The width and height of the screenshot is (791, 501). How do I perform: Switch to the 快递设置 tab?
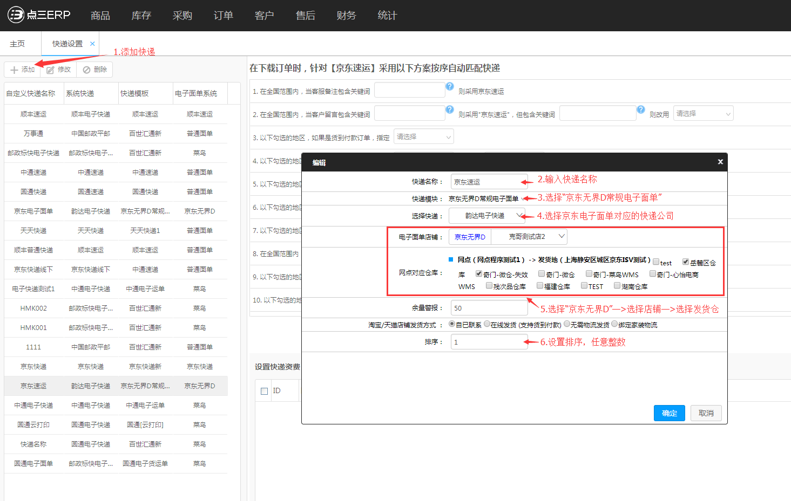pyautogui.click(x=67, y=44)
